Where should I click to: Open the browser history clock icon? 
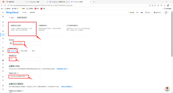coord(161,5)
